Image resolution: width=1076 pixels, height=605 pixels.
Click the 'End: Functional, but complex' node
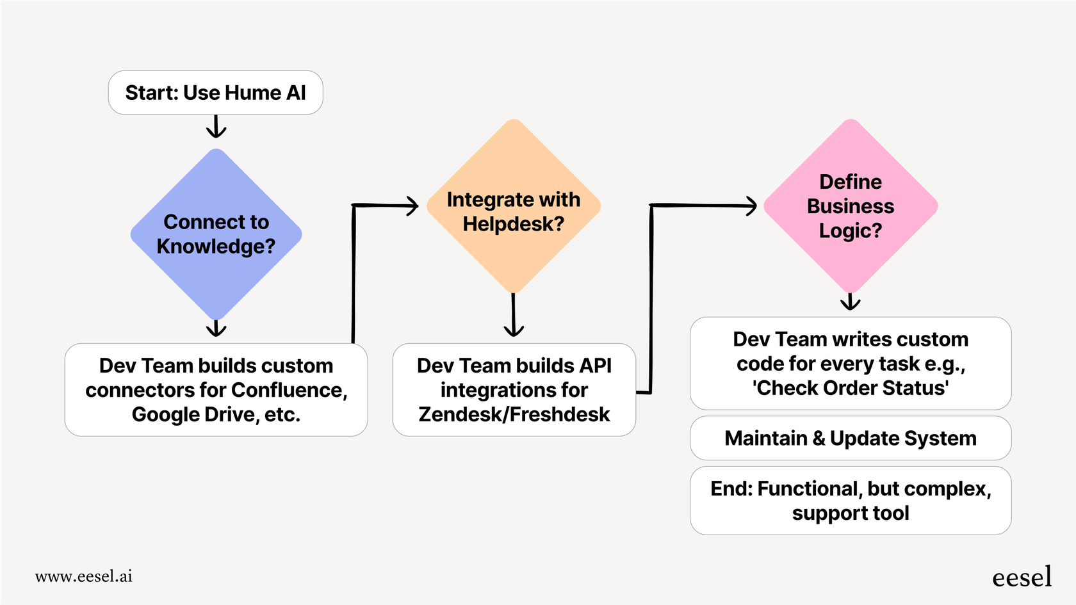point(850,500)
